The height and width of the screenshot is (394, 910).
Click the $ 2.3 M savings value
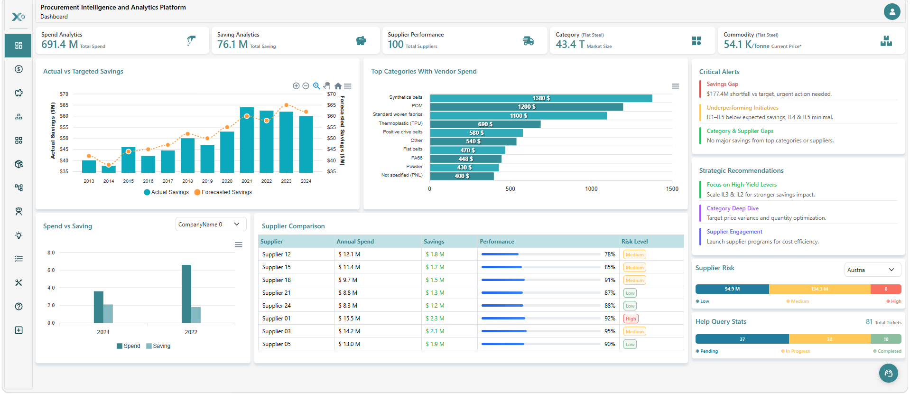click(x=435, y=319)
